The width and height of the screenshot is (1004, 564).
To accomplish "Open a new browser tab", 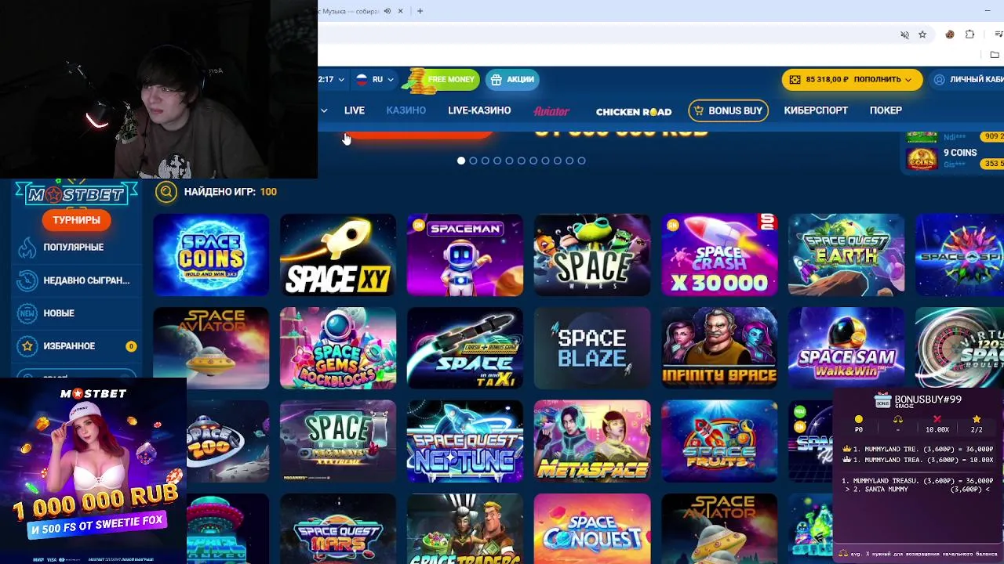I will pyautogui.click(x=420, y=11).
